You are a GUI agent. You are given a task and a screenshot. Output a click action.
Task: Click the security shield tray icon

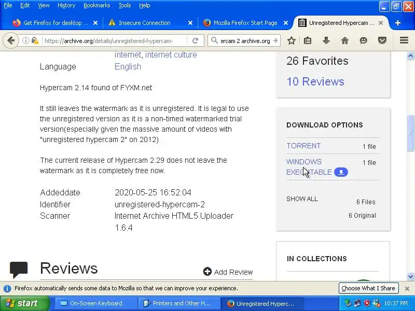[367, 303]
